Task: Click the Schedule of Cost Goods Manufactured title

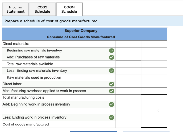Action: (x=81, y=37)
